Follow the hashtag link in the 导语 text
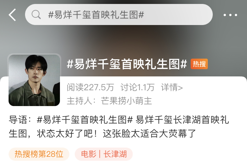 pyautogui.click(x=85, y=120)
